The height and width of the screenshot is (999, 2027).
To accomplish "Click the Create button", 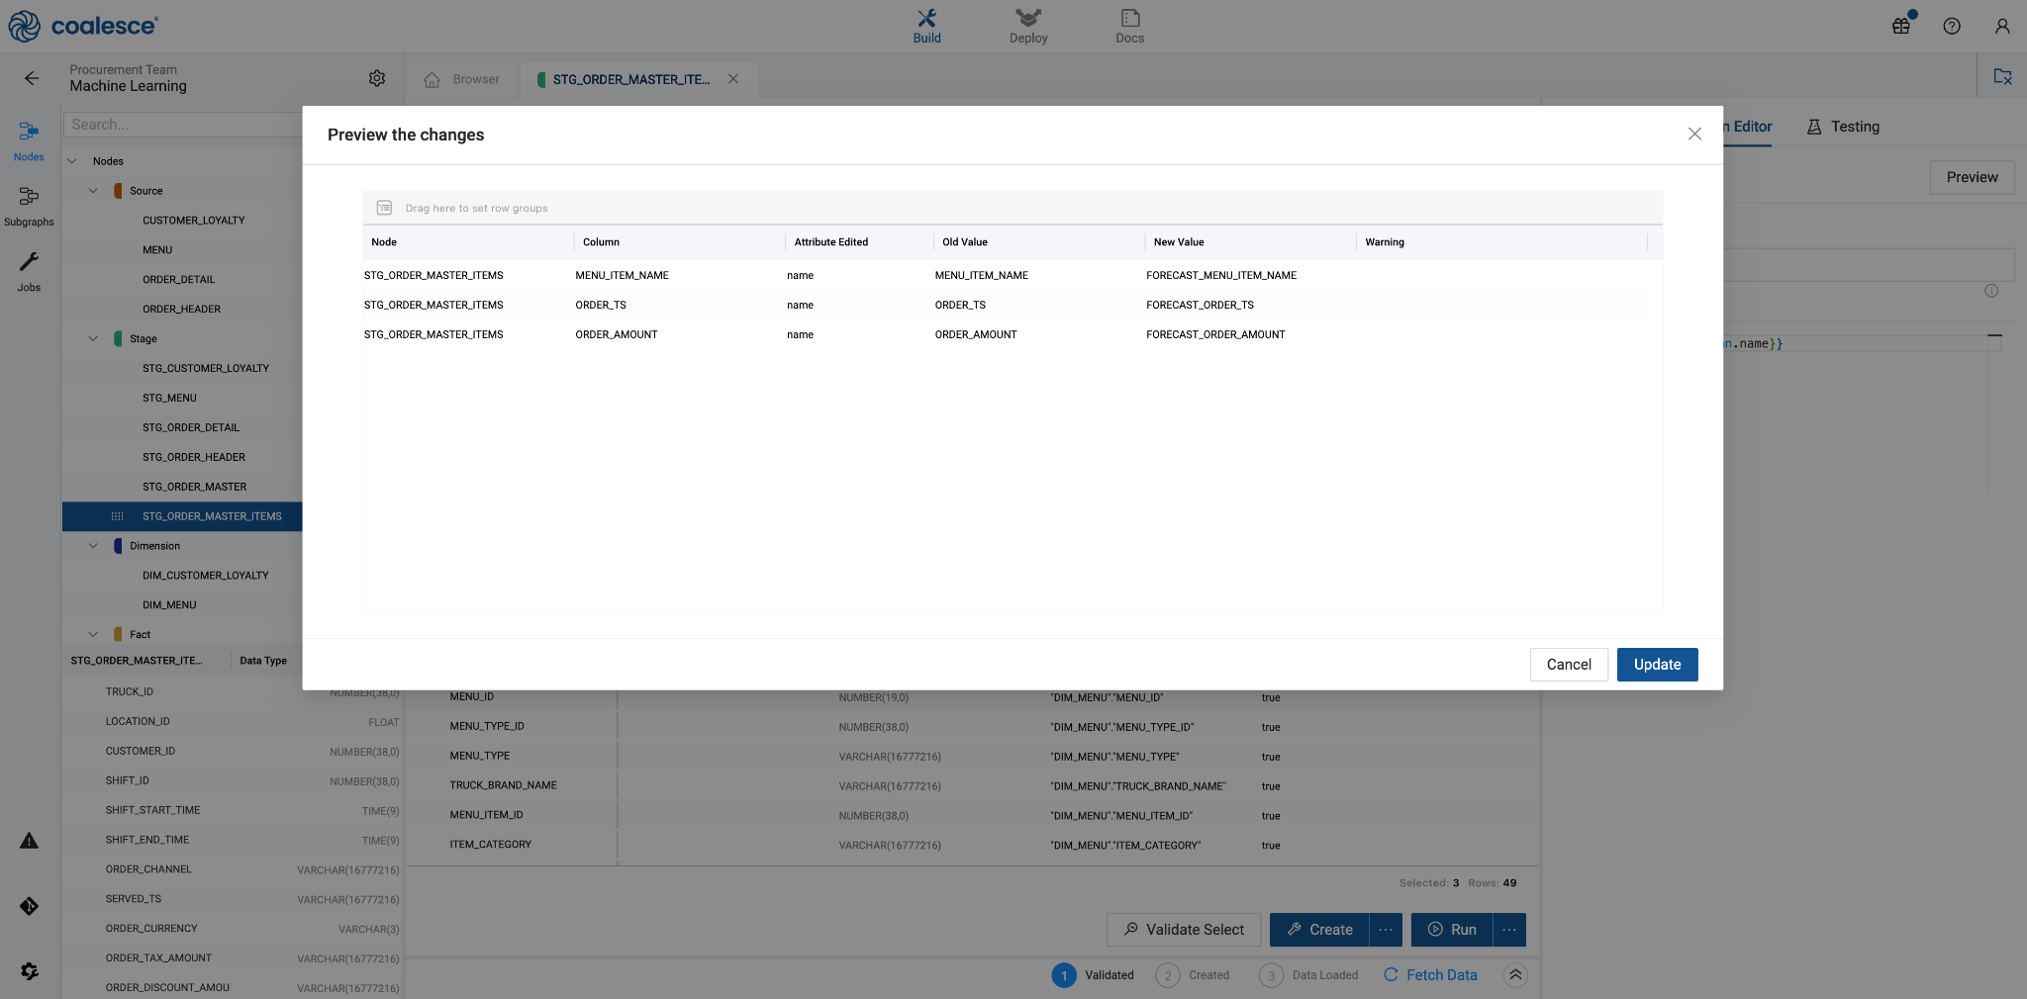I will pos(1319,930).
